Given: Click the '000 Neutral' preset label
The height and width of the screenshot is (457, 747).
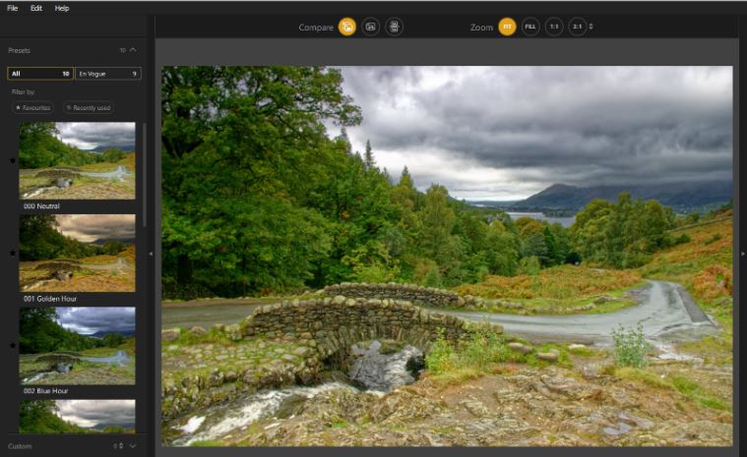Looking at the screenshot, I should pyautogui.click(x=41, y=206).
